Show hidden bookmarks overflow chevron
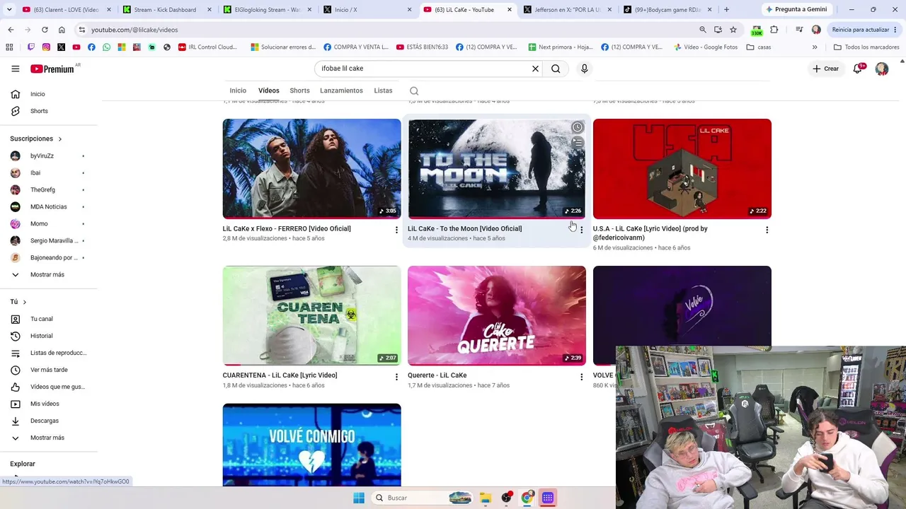The height and width of the screenshot is (509, 906). point(815,47)
